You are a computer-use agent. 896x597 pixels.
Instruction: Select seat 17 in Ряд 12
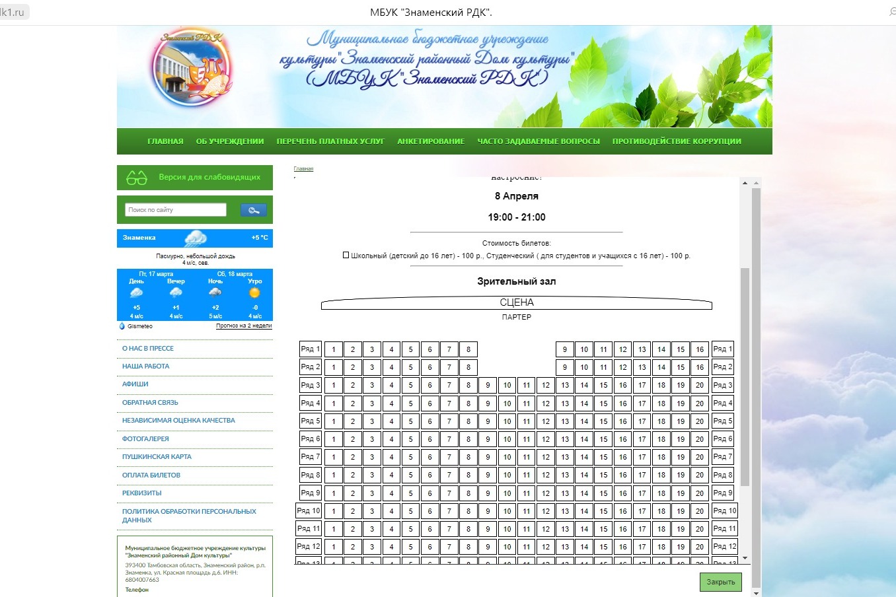pos(642,547)
